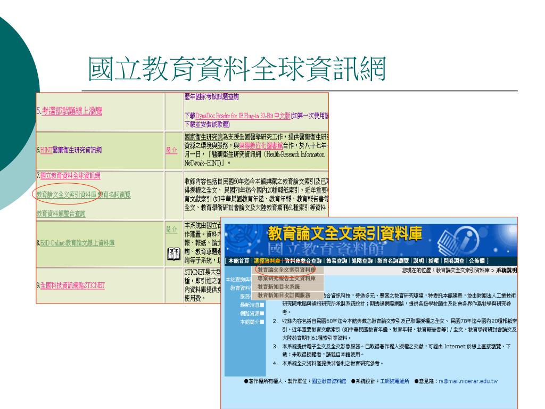Click DynaDoc Reader for IE Plug-in download link
Screen dimensions: 545x409
click(243, 116)
